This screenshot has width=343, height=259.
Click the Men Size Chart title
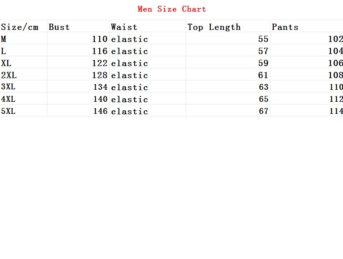click(x=172, y=9)
